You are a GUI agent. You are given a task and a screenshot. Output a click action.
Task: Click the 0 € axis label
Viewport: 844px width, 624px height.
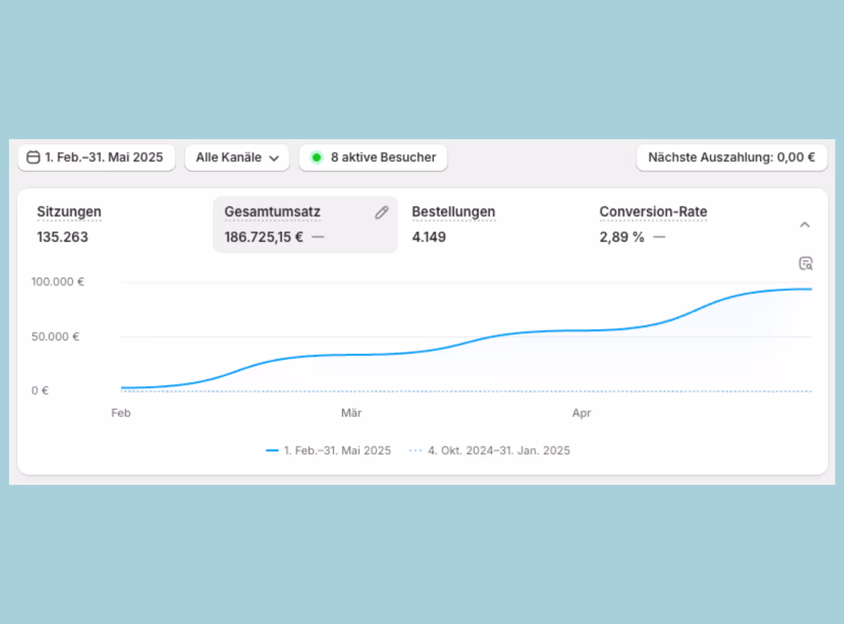coord(40,391)
